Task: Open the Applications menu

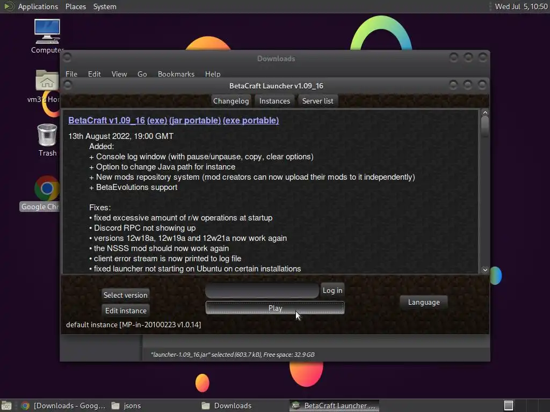Action: (x=38, y=6)
